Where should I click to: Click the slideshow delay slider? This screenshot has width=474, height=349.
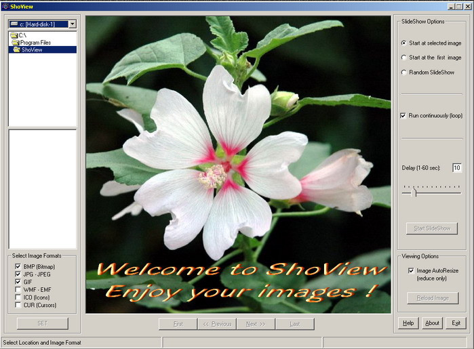tap(431, 191)
